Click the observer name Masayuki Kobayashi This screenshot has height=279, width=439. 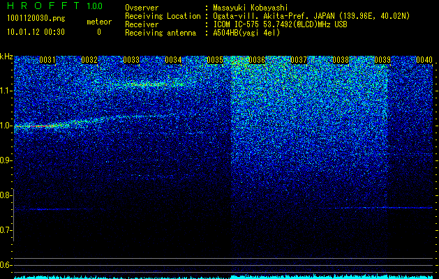point(251,8)
